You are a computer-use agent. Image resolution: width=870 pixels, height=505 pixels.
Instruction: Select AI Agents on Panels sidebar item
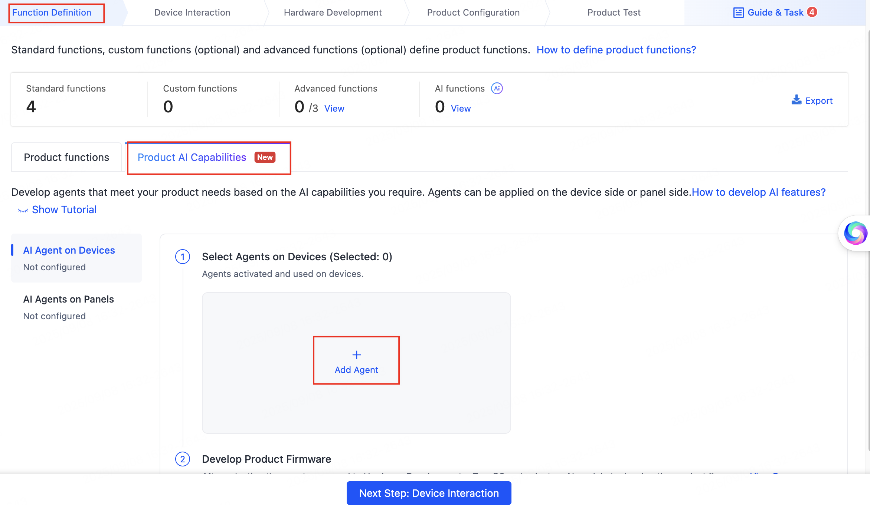pyautogui.click(x=68, y=299)
